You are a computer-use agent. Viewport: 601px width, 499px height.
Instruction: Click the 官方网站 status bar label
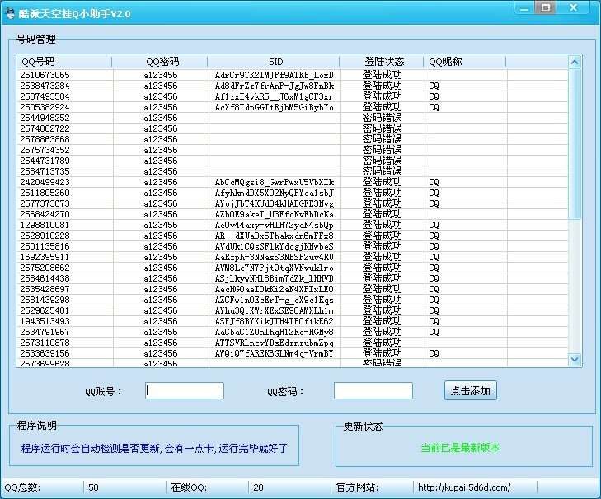tap(357, 487)
